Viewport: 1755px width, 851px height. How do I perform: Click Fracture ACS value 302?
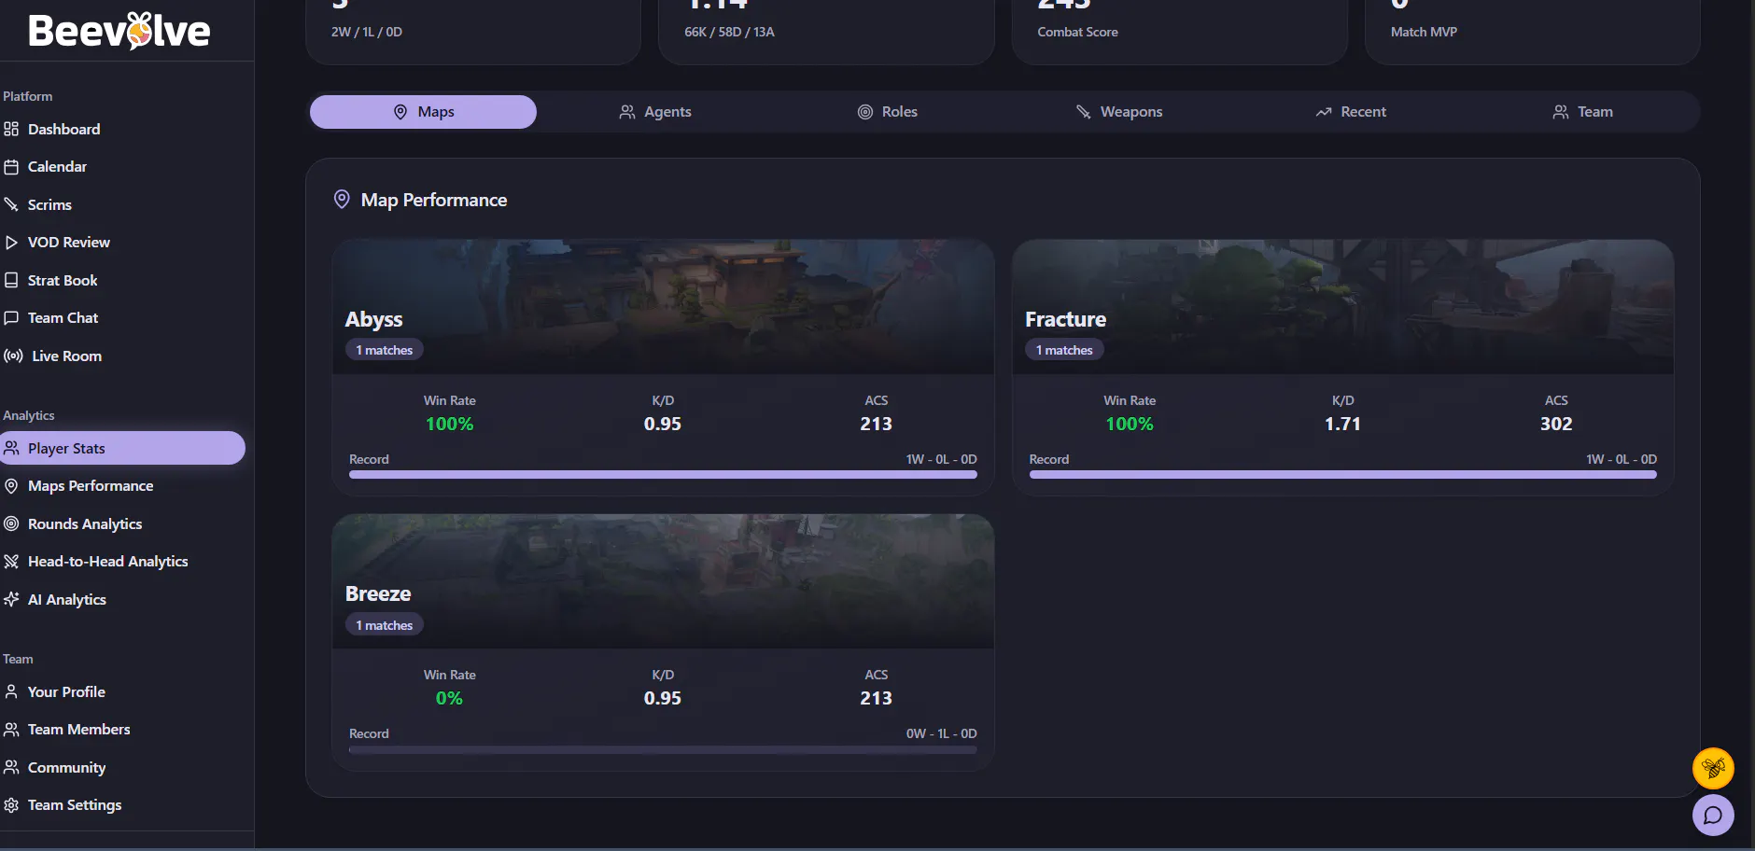(x=1556, y=425)
